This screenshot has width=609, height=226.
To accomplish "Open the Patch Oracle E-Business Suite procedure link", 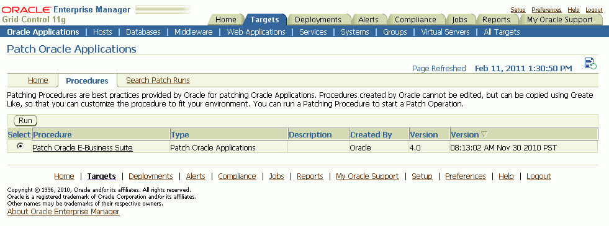I will 83,148.
